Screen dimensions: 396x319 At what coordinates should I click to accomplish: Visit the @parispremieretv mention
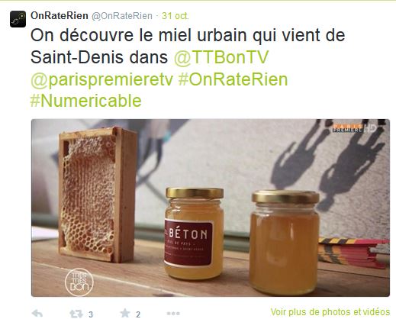(x=101, y=80)
